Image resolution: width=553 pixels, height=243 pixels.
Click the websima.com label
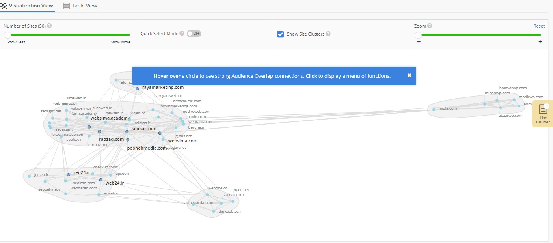[x=183, y=141]
